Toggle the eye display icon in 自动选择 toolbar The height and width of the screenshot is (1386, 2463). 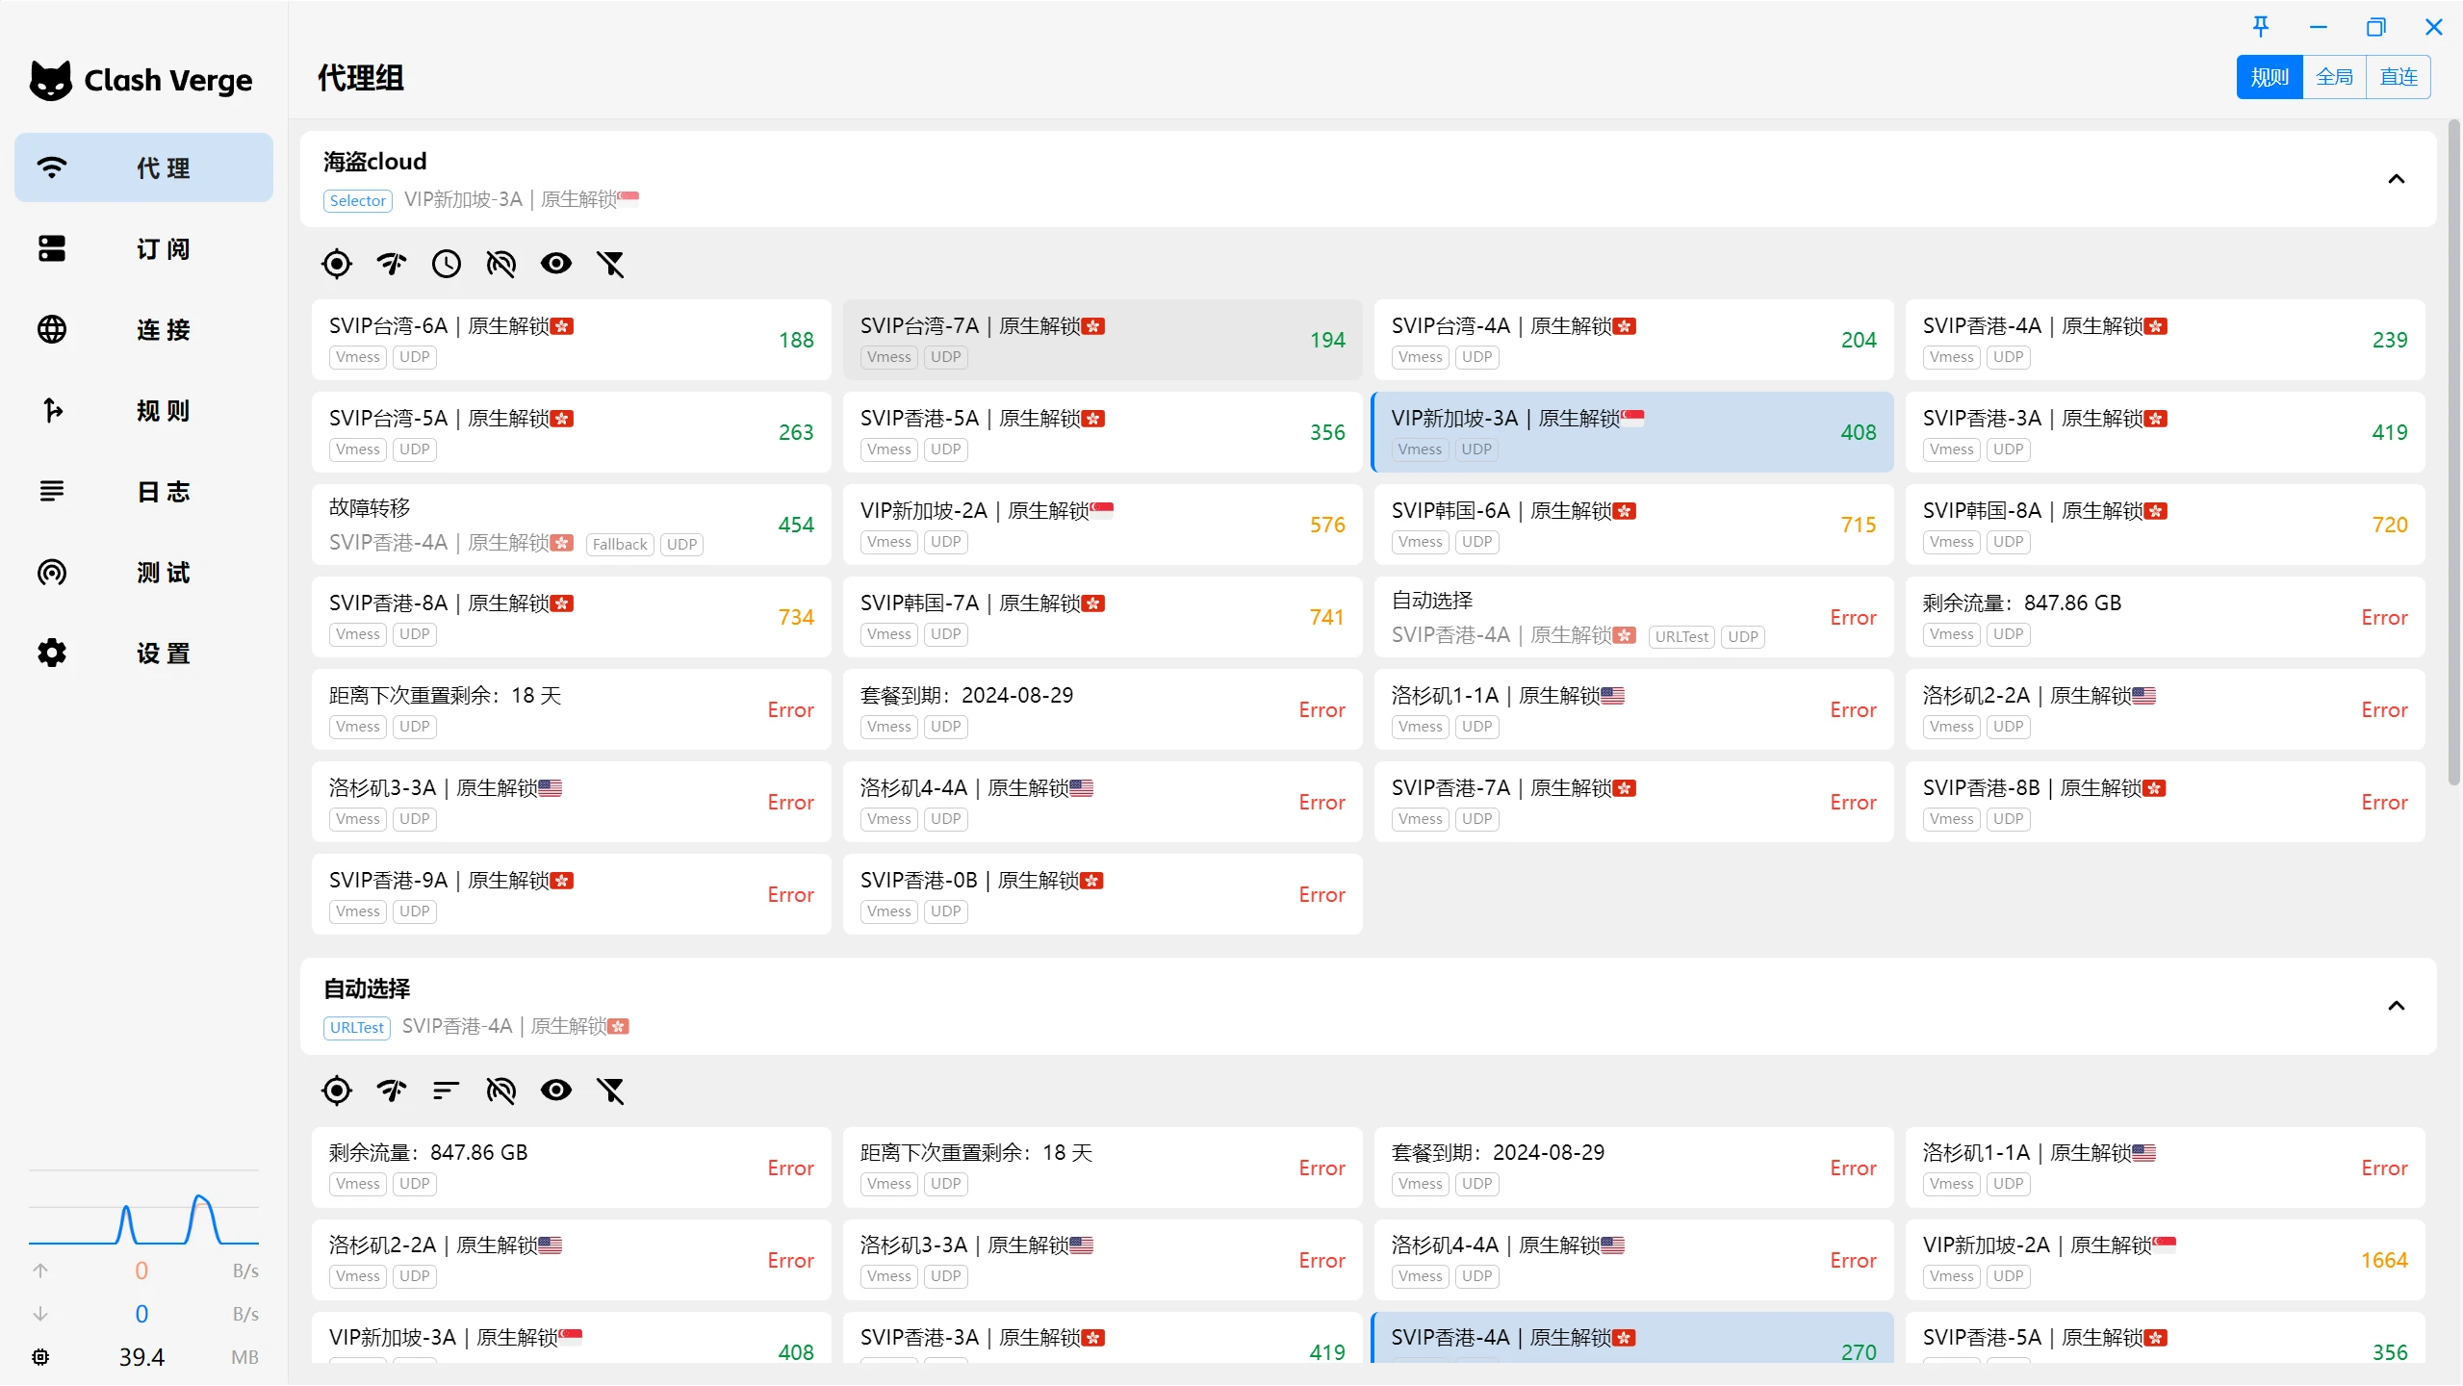(555, 1091)
